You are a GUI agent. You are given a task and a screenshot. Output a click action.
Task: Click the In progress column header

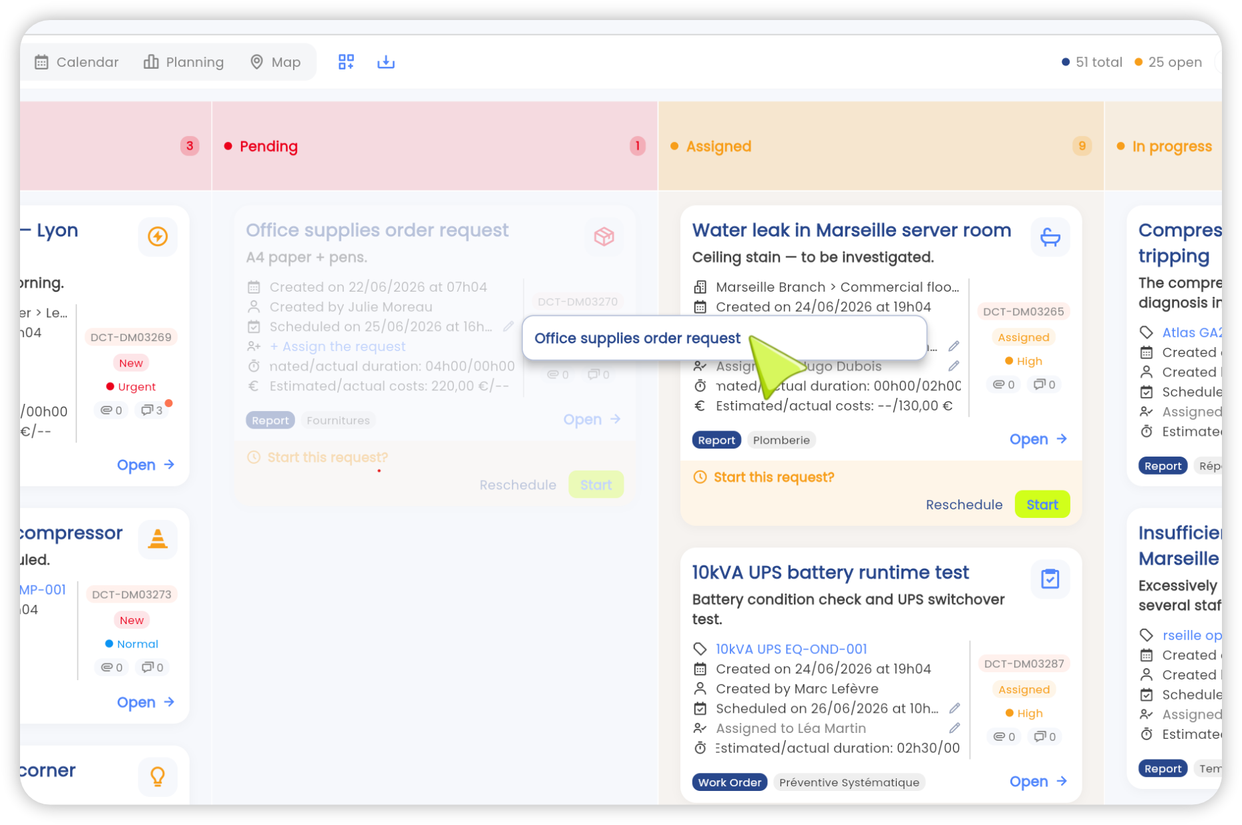(x=1164, y=146)
